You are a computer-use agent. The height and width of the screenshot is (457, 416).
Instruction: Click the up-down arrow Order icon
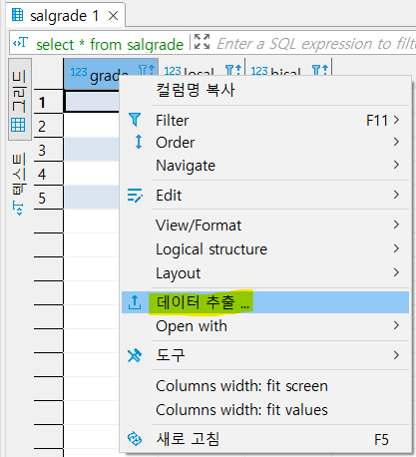pos(139,142)
